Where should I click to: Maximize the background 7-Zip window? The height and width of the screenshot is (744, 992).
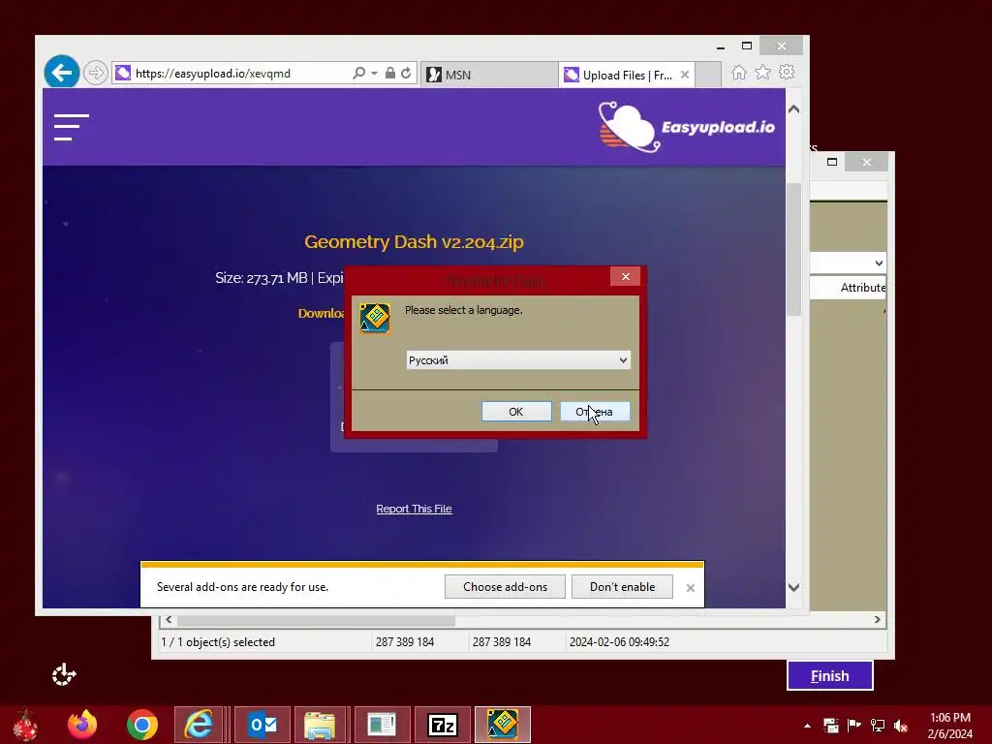tap(832, 162)
